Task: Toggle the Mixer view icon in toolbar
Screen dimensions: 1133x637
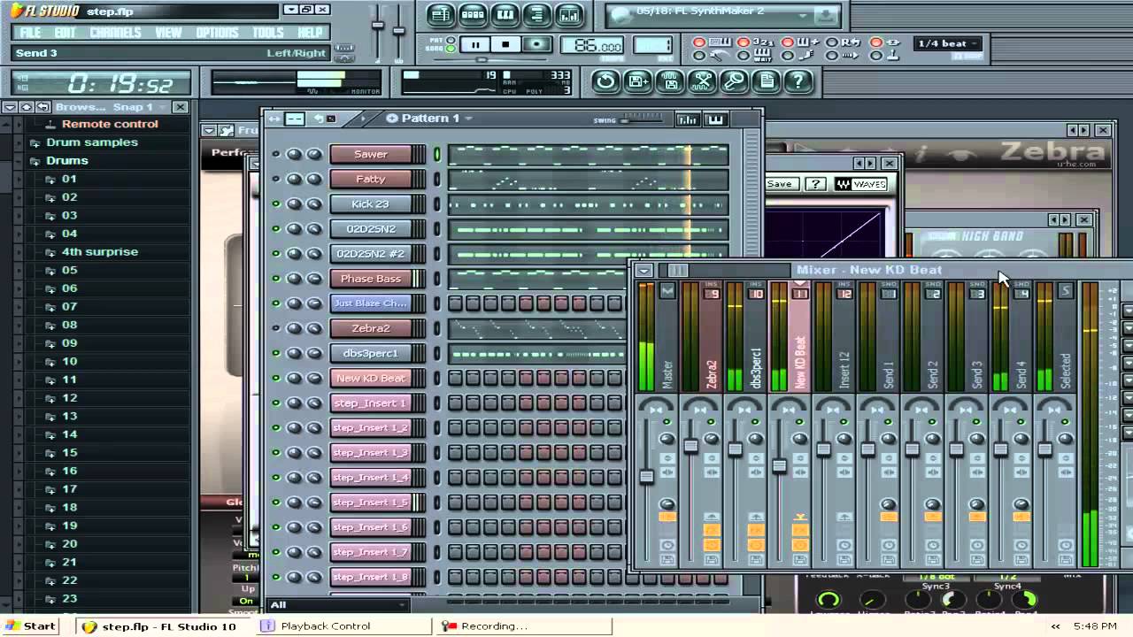Action: tap(568, 15)
